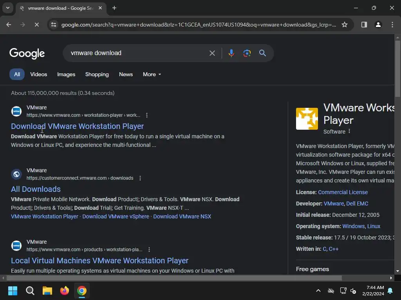This screenshot has height=300, width=401.
Task: Open VMware developer link
Action: 334,204
